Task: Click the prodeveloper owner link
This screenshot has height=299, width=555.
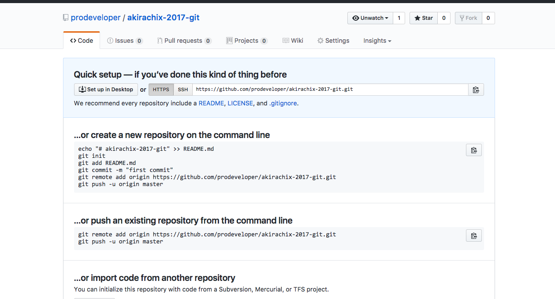Action: (x=96, y=18)
